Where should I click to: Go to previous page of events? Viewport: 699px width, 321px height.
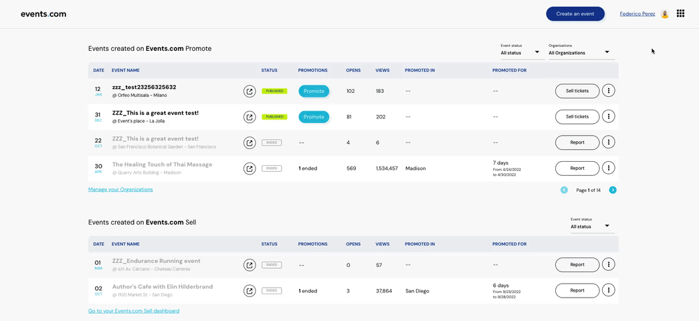(x=564, y=190)
